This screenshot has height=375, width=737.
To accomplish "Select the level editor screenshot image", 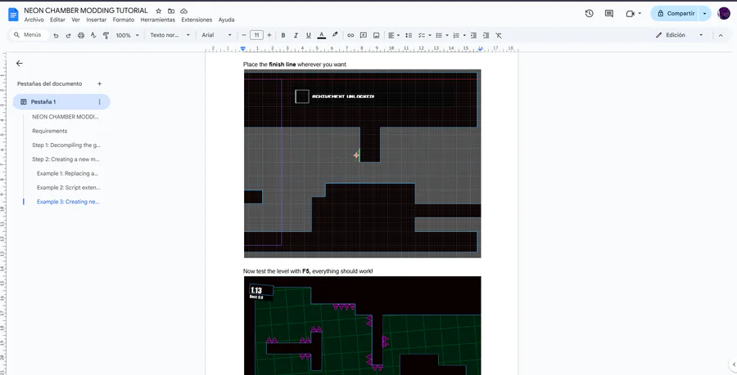I will [363, 163].
